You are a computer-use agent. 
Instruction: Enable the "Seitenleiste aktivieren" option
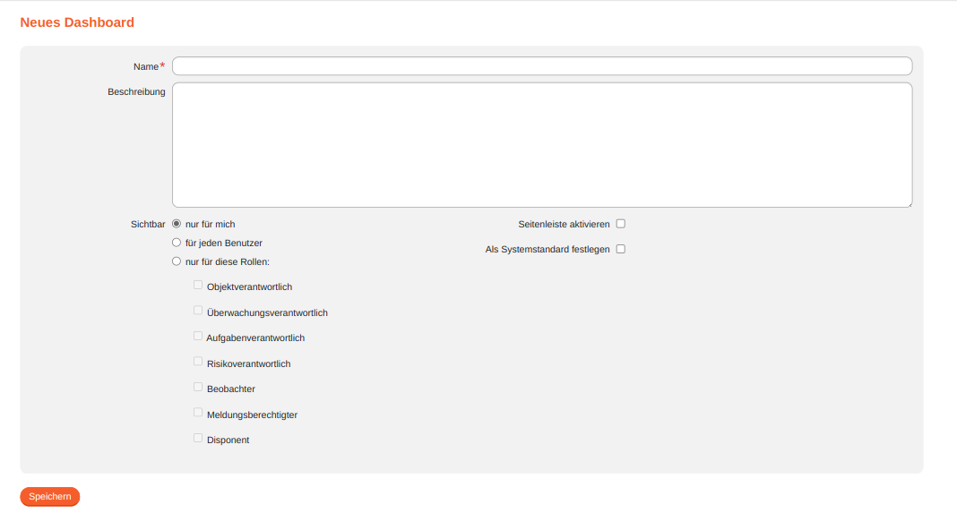[x=621, y=223]
